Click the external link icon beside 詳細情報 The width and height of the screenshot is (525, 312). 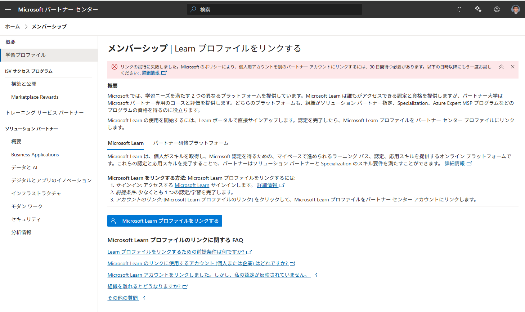165,72
